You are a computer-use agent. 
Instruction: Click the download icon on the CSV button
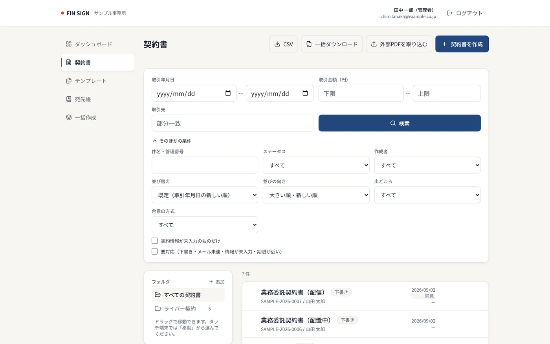pyautogui.click(x=277, y=44)
